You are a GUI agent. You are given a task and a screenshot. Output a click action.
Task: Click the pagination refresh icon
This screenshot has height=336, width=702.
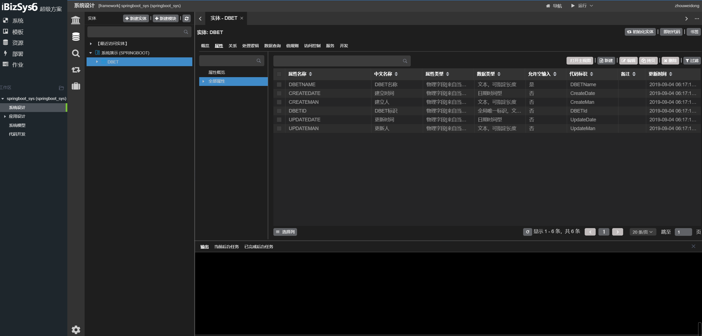point(527,232)
